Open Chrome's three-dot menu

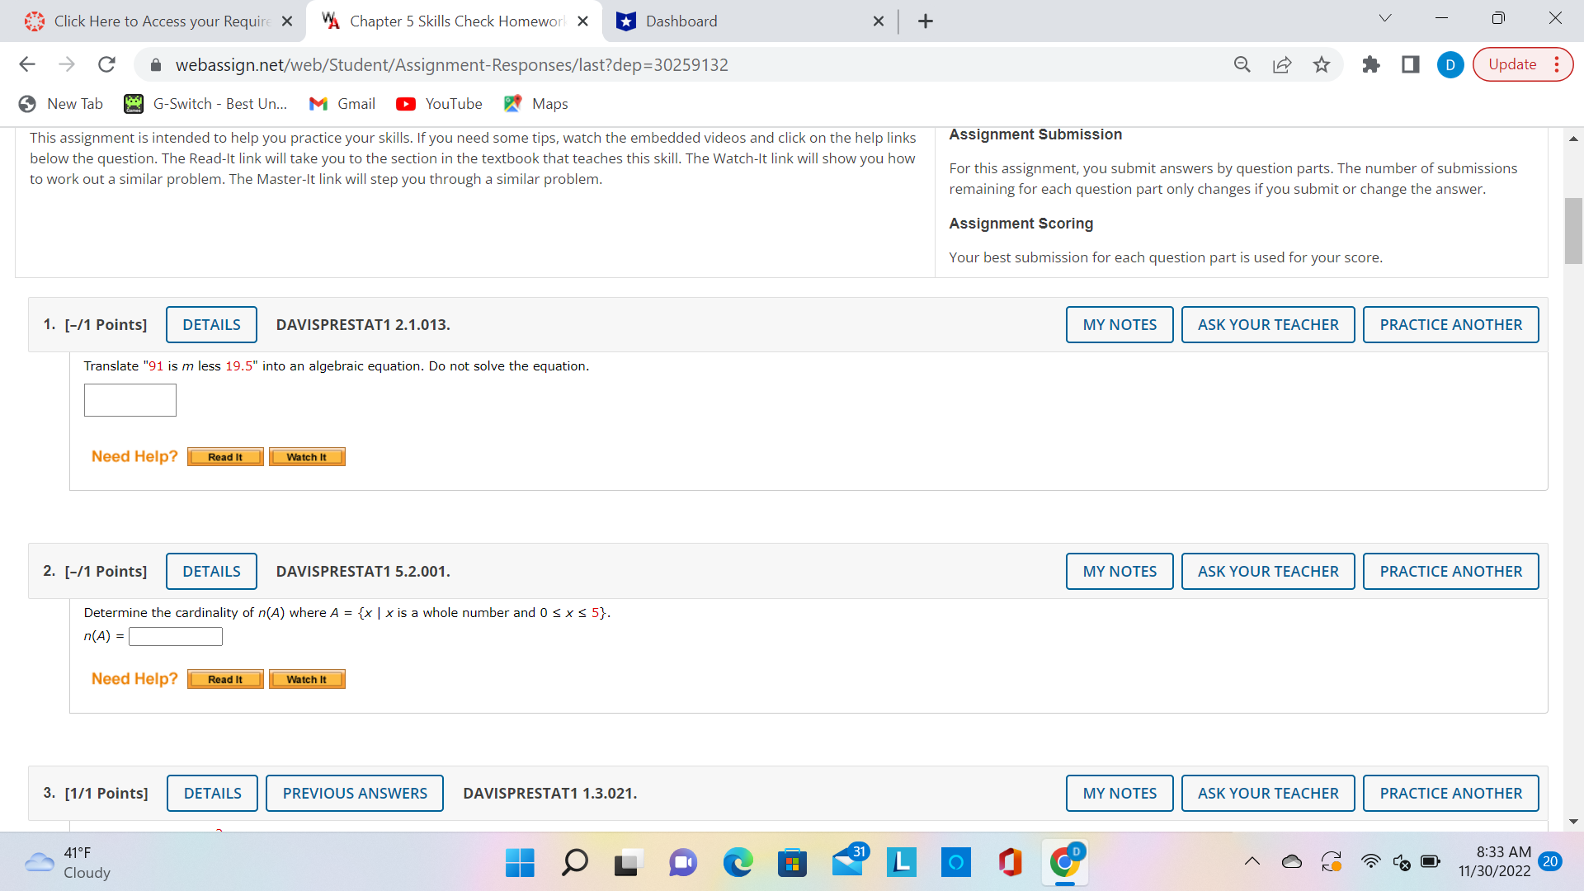point(1556,64)
